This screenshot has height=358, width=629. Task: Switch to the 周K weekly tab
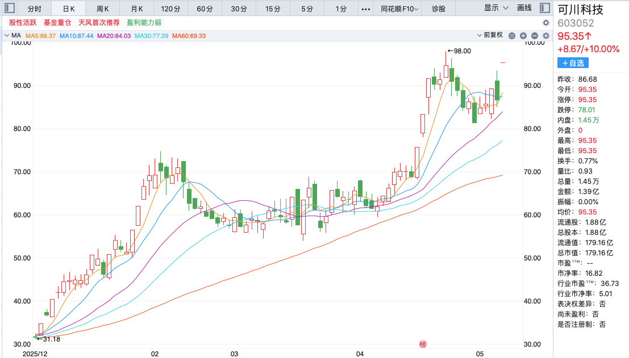pyautogui.click(x=103, y=9)
